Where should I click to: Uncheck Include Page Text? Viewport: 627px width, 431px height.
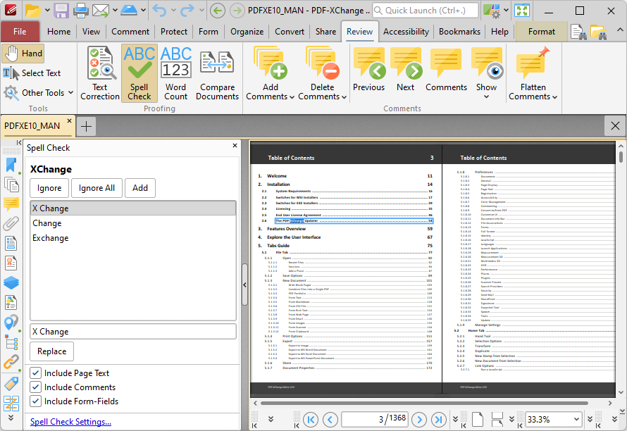pos(36,373)
